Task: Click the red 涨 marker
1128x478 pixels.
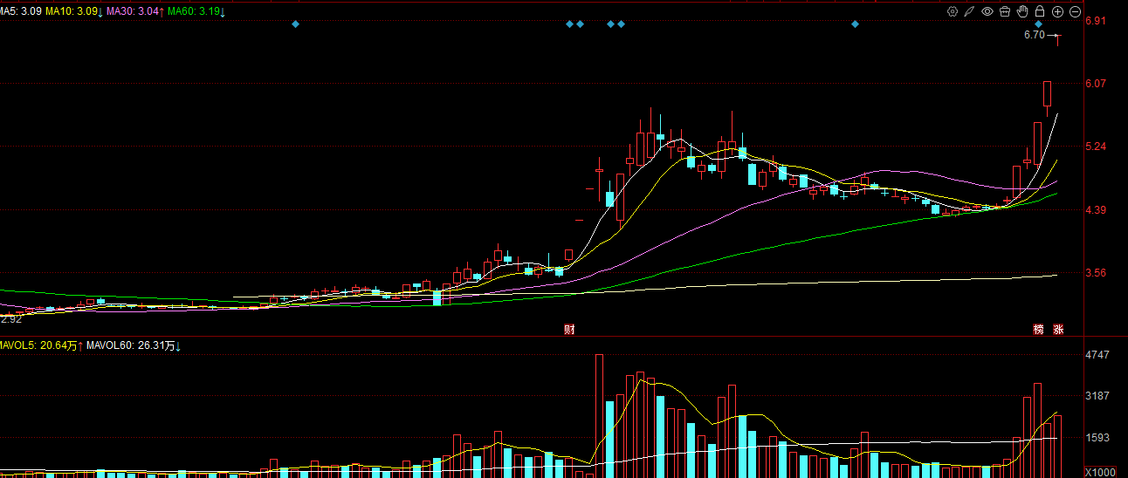Action: point(1059,330)
